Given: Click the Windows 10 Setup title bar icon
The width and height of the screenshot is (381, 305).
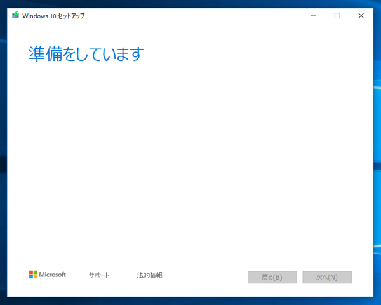Looking at the screenshot, I should click(x=15, y=15).
